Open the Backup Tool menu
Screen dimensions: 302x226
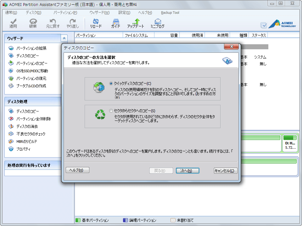[x=170, y=13]
